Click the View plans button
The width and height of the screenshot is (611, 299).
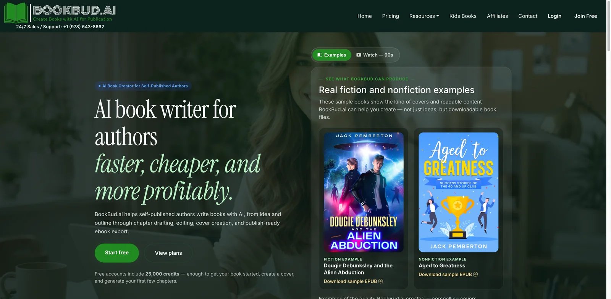pyautogui.click(x=168, y=253)
